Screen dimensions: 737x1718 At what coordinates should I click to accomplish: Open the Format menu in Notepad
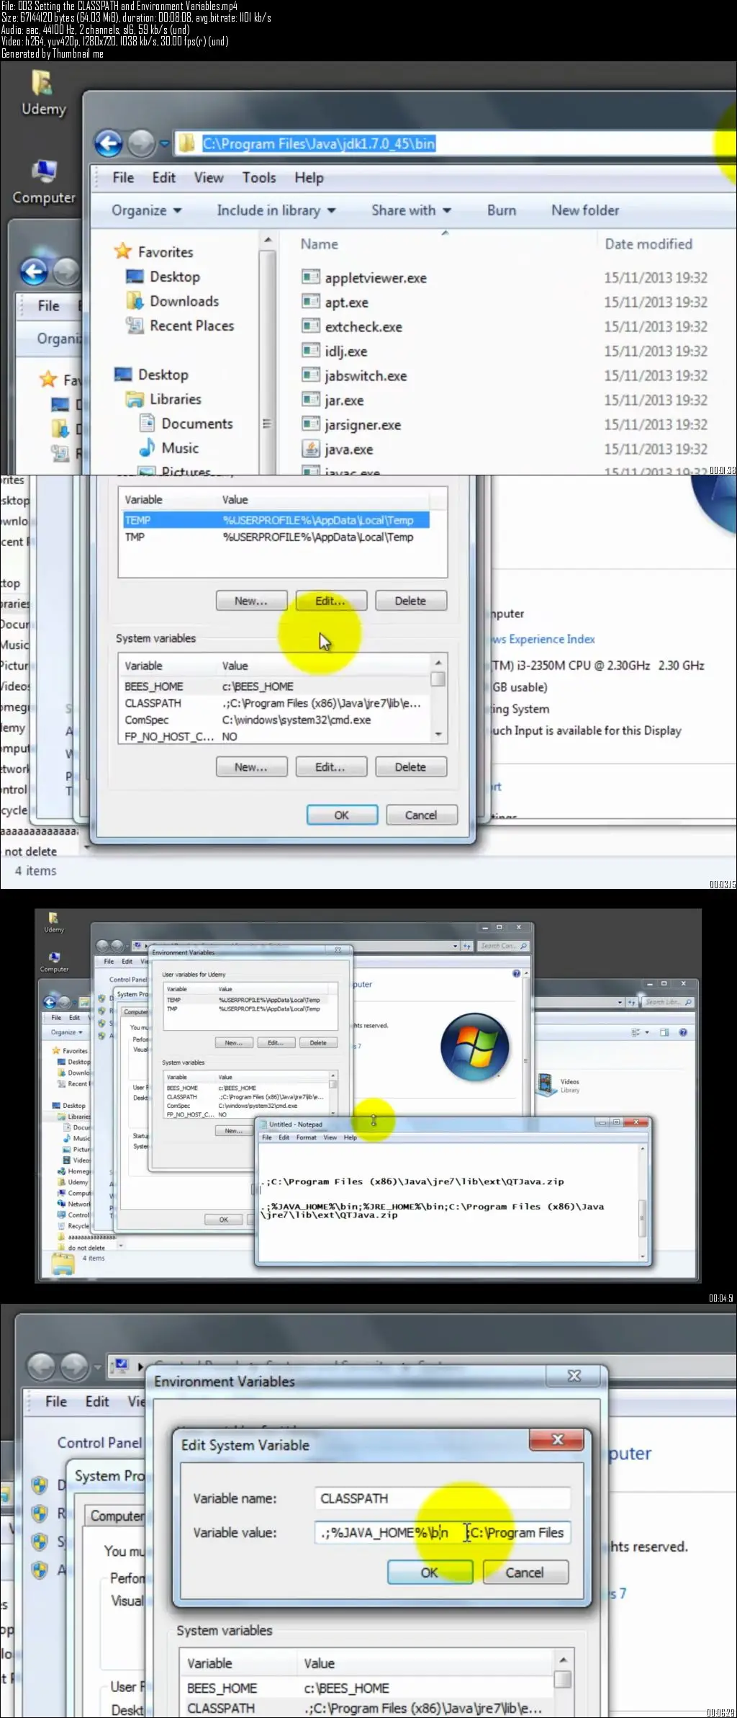307,1137
